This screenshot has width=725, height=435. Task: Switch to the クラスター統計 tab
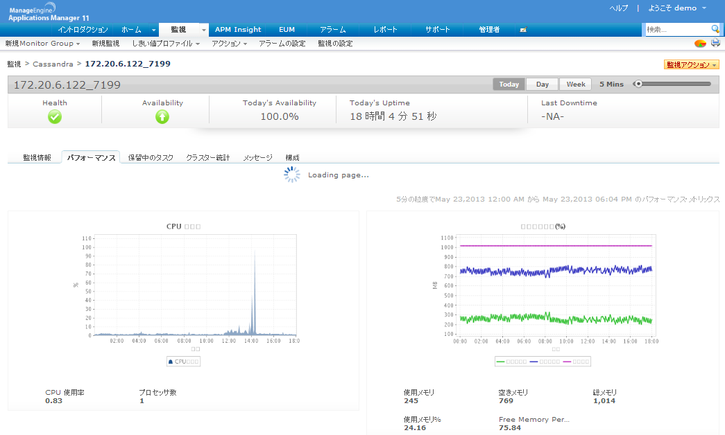click(207, 158)
